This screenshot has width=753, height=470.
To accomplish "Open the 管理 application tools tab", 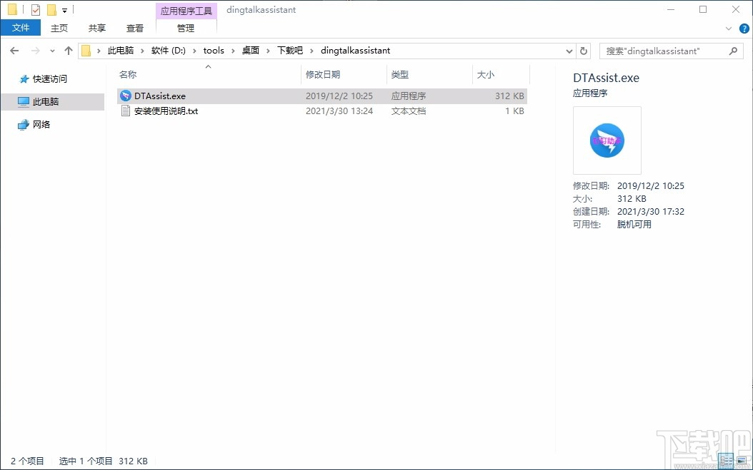I will click(186, 29).
